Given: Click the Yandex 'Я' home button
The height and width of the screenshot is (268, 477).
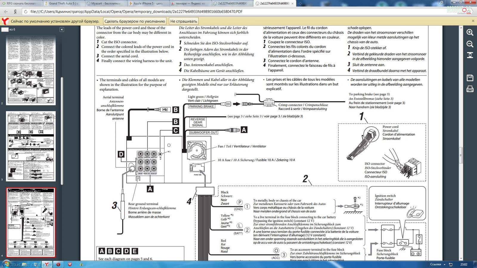Looking at the screenshot, I should [x=15, y=12].
